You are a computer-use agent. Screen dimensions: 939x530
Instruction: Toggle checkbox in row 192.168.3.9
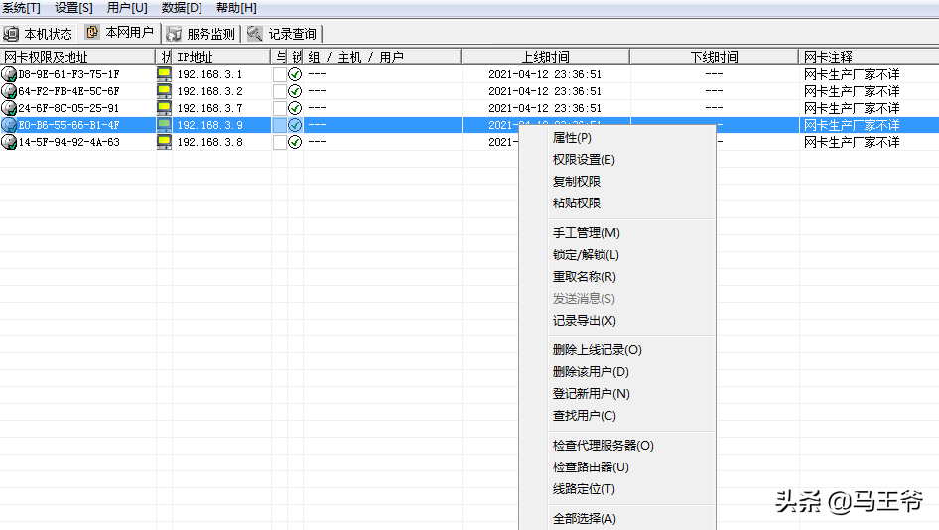point(279,125)
